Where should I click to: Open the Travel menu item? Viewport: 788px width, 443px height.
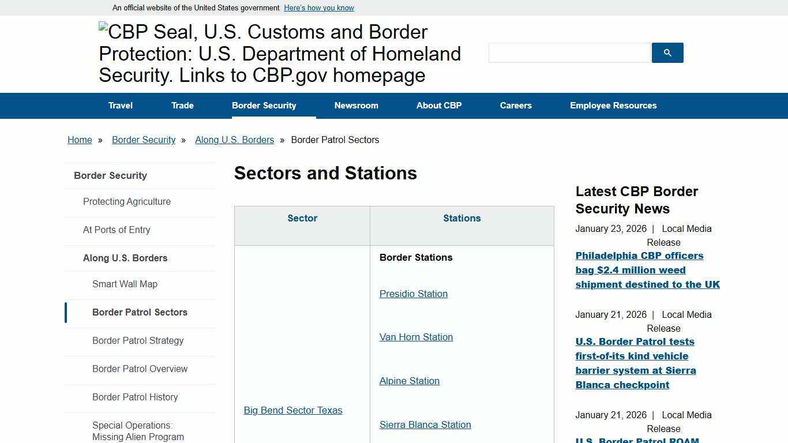tap(120, 106)
